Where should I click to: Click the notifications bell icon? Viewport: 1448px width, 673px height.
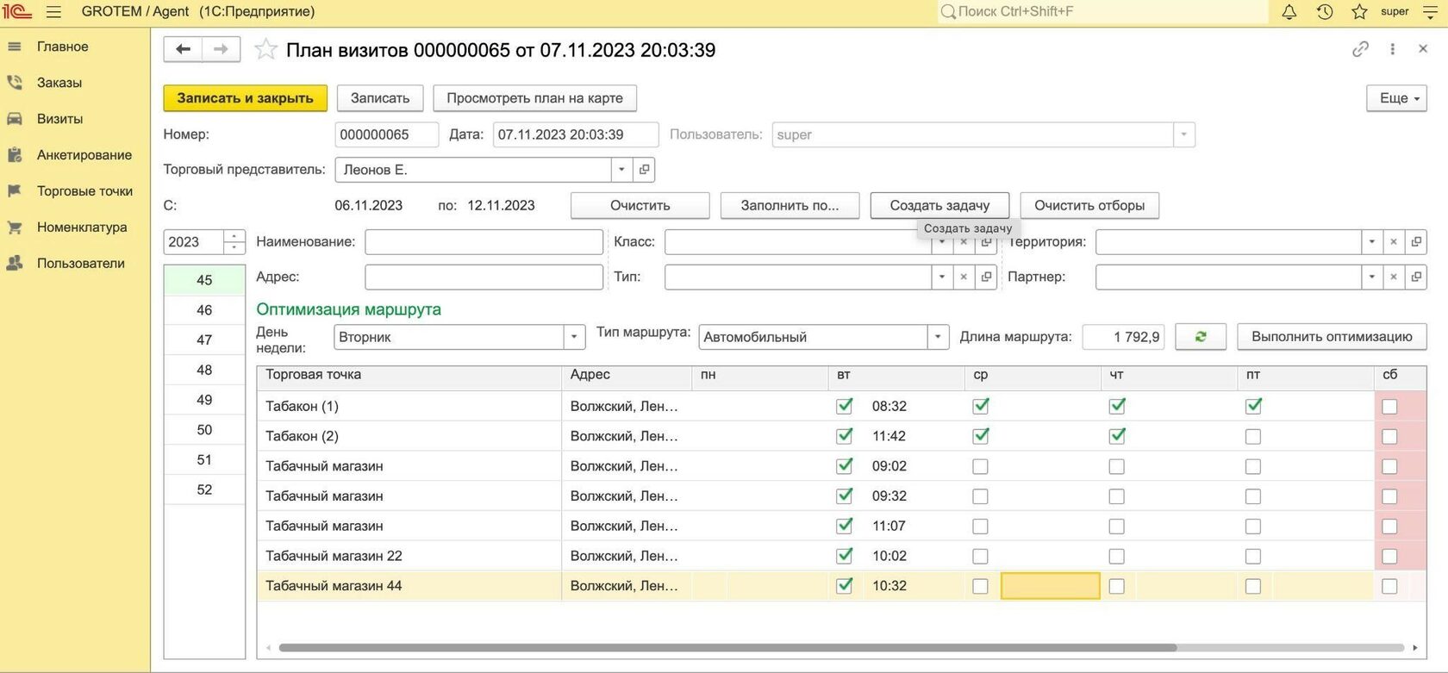click(x=1289, y=12)
